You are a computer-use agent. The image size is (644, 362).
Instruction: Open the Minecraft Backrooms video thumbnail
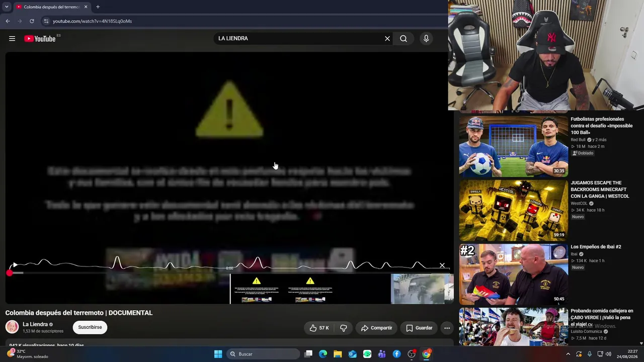[514, 210]
